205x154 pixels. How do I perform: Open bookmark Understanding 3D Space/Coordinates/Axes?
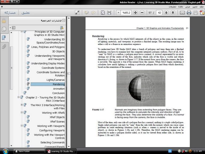click(x=50, y=41)
